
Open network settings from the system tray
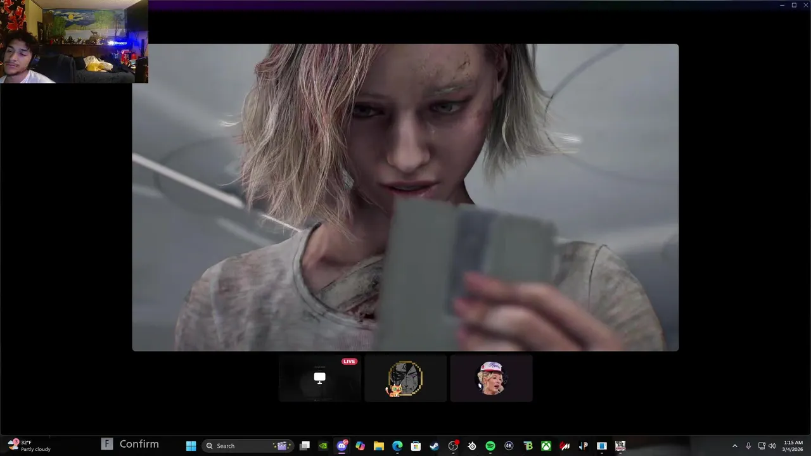tap(762, 446)
